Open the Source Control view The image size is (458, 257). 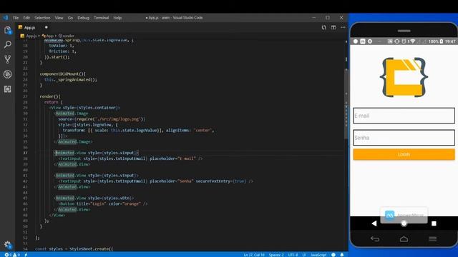point(8,59)
